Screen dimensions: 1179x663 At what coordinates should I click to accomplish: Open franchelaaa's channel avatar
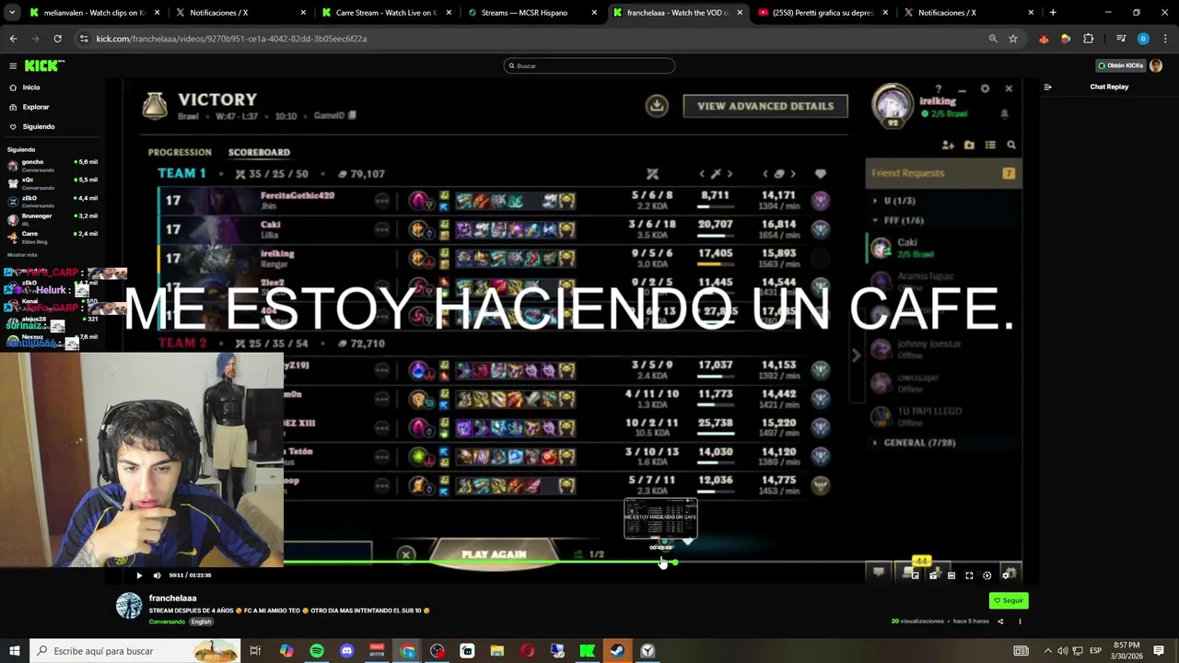click(x=129, y=605)
